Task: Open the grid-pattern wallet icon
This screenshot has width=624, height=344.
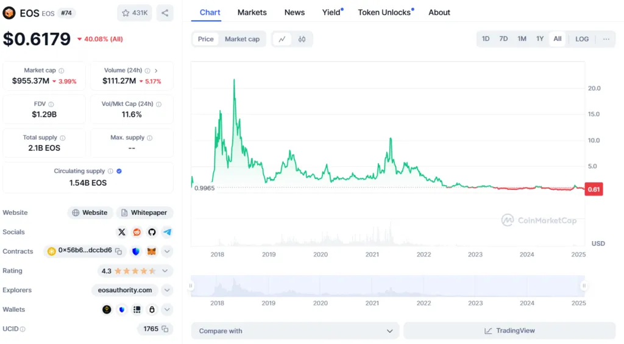Action: point(137,309)
